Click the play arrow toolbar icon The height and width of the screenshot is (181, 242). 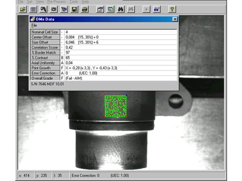tap(146, 9)
